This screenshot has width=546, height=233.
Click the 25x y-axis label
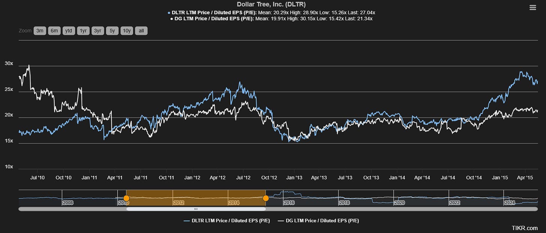pos(9,90)
